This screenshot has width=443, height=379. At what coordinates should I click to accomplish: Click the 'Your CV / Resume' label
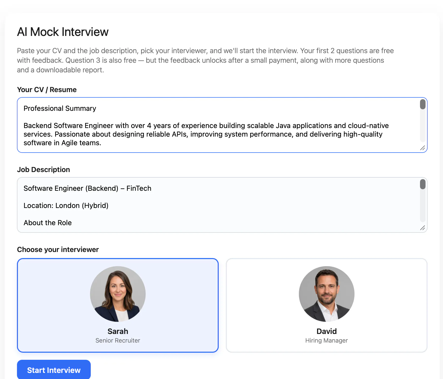coord(47,90)
